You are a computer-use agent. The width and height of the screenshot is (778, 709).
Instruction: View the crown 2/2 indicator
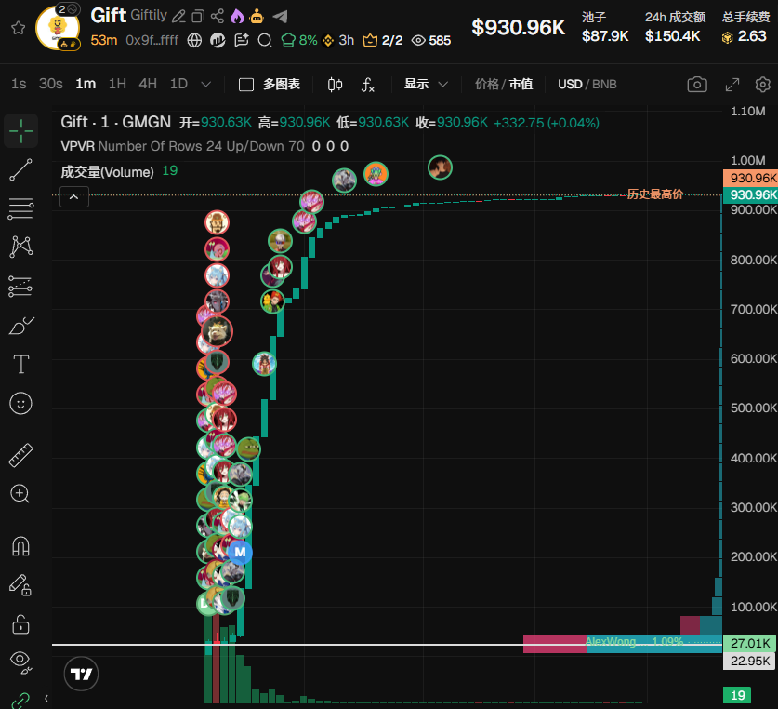coord(383,40)
